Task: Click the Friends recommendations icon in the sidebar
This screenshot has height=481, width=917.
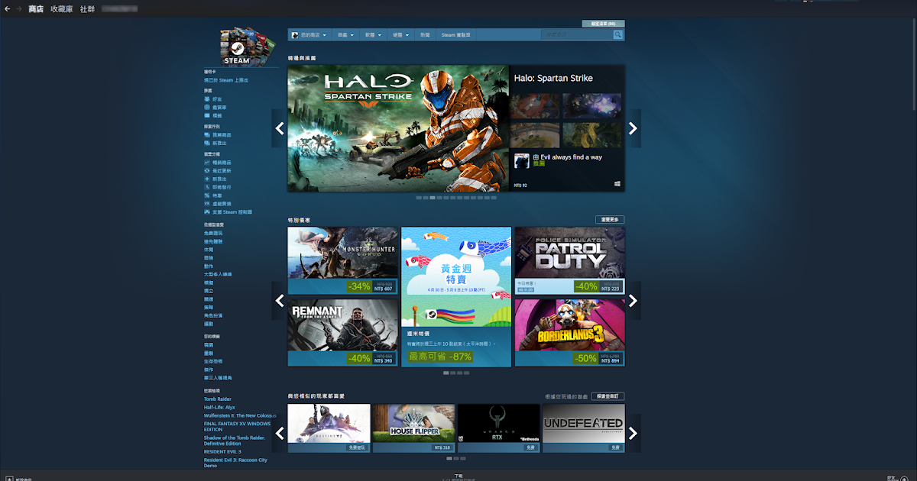Action: tap(206, 99)
